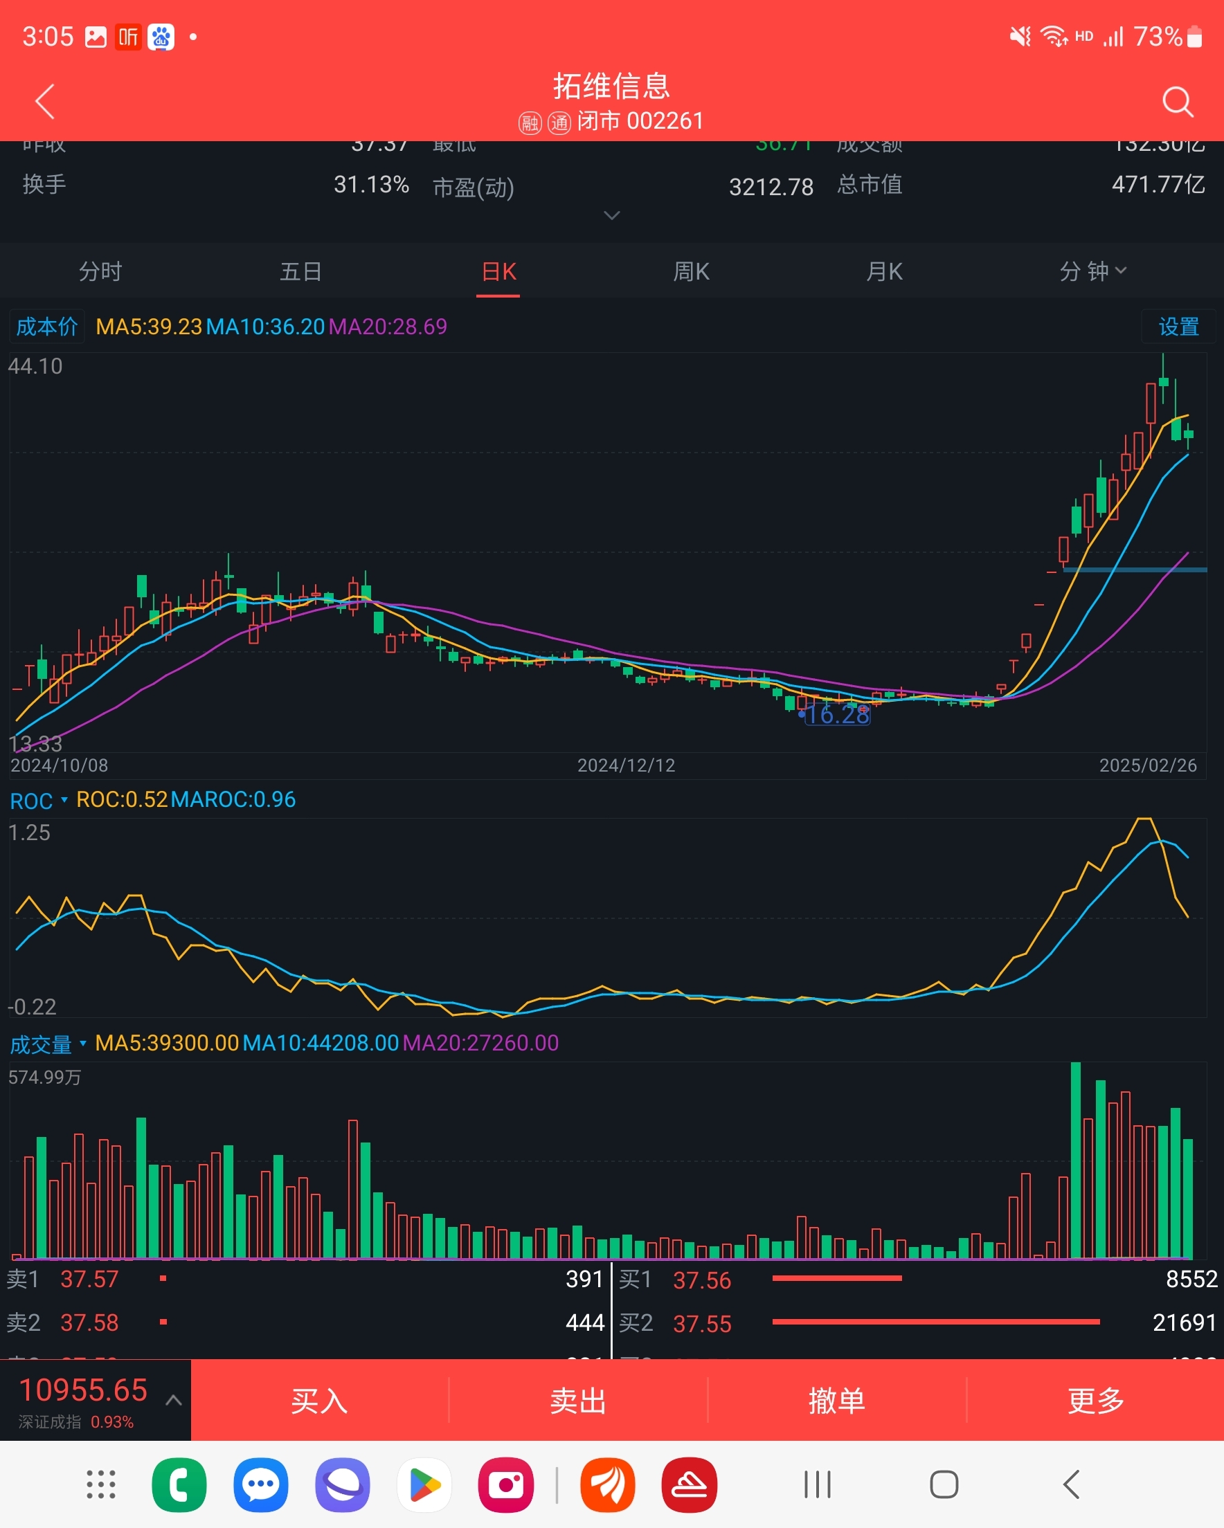Tap the stock title 拓维信息

pos(611,86)
